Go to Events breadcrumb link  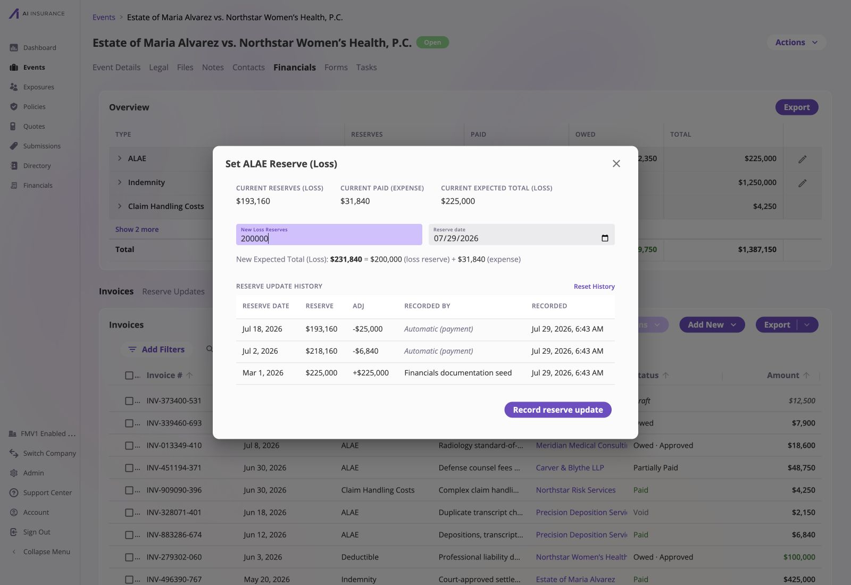[104, 18]
